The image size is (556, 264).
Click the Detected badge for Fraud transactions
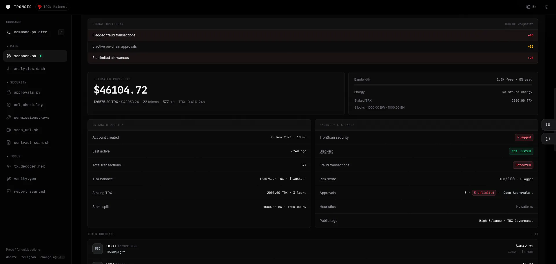(x=523, y=165)
